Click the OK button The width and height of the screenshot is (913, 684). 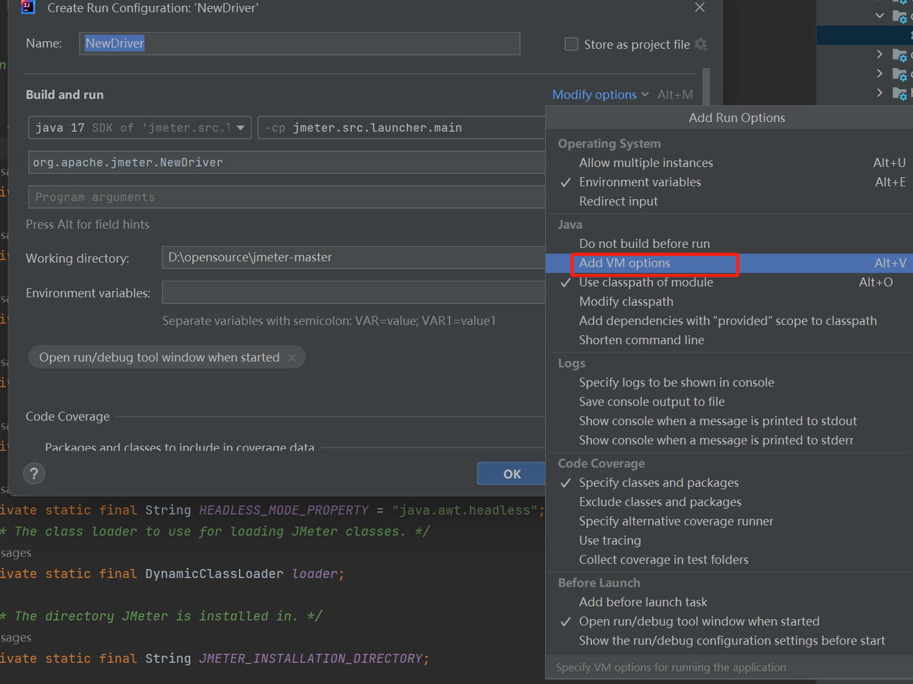pos(511,474)
